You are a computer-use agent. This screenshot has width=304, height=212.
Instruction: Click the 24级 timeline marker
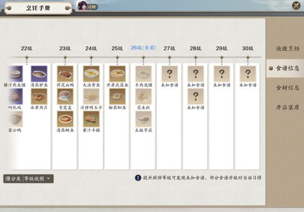92,58
